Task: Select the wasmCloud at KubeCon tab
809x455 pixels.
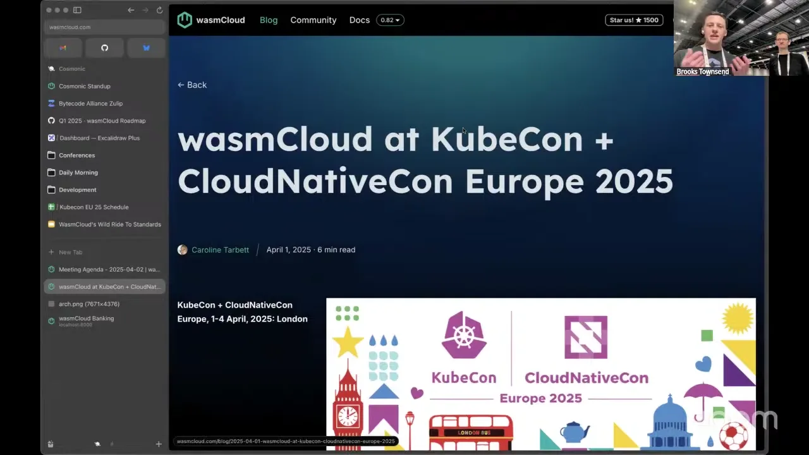Action: click(105, 287)
